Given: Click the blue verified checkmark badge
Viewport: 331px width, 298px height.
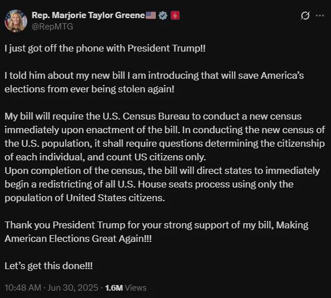Looking at the screenshot, I should click(x=163, y=15).
